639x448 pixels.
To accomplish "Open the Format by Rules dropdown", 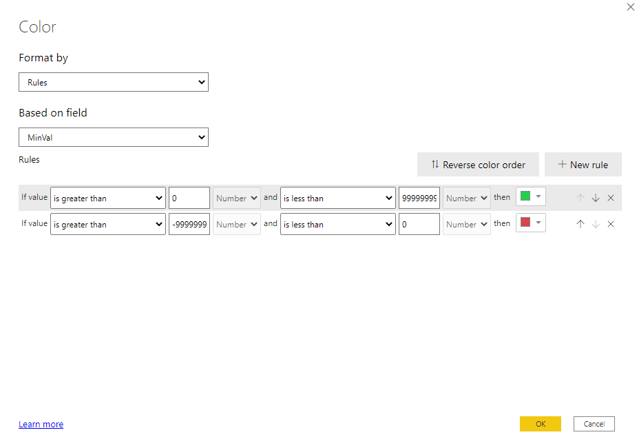I will [114, 82].
